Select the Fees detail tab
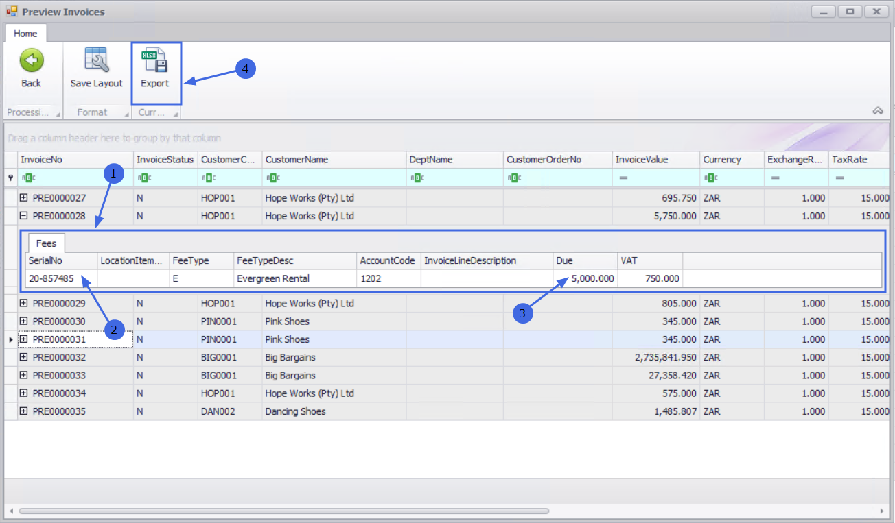Image resolution: width=895 pixels, height=523 pixels. [46, 243]
